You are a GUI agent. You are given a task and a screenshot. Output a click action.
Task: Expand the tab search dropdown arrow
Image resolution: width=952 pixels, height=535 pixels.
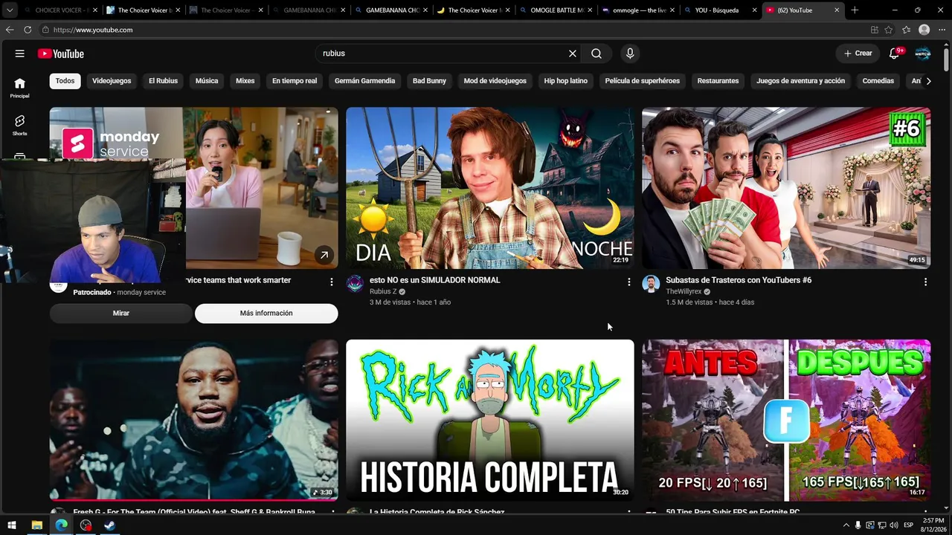[10, 10]
